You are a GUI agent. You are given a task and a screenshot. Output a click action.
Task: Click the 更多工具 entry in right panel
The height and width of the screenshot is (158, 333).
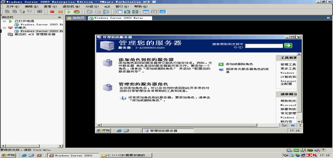[x=288, y=69]
